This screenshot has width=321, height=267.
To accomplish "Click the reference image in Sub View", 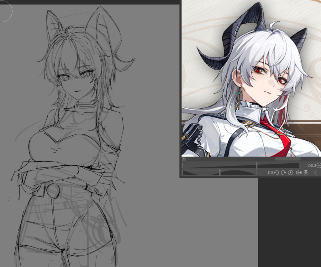I will click(251, 78).
